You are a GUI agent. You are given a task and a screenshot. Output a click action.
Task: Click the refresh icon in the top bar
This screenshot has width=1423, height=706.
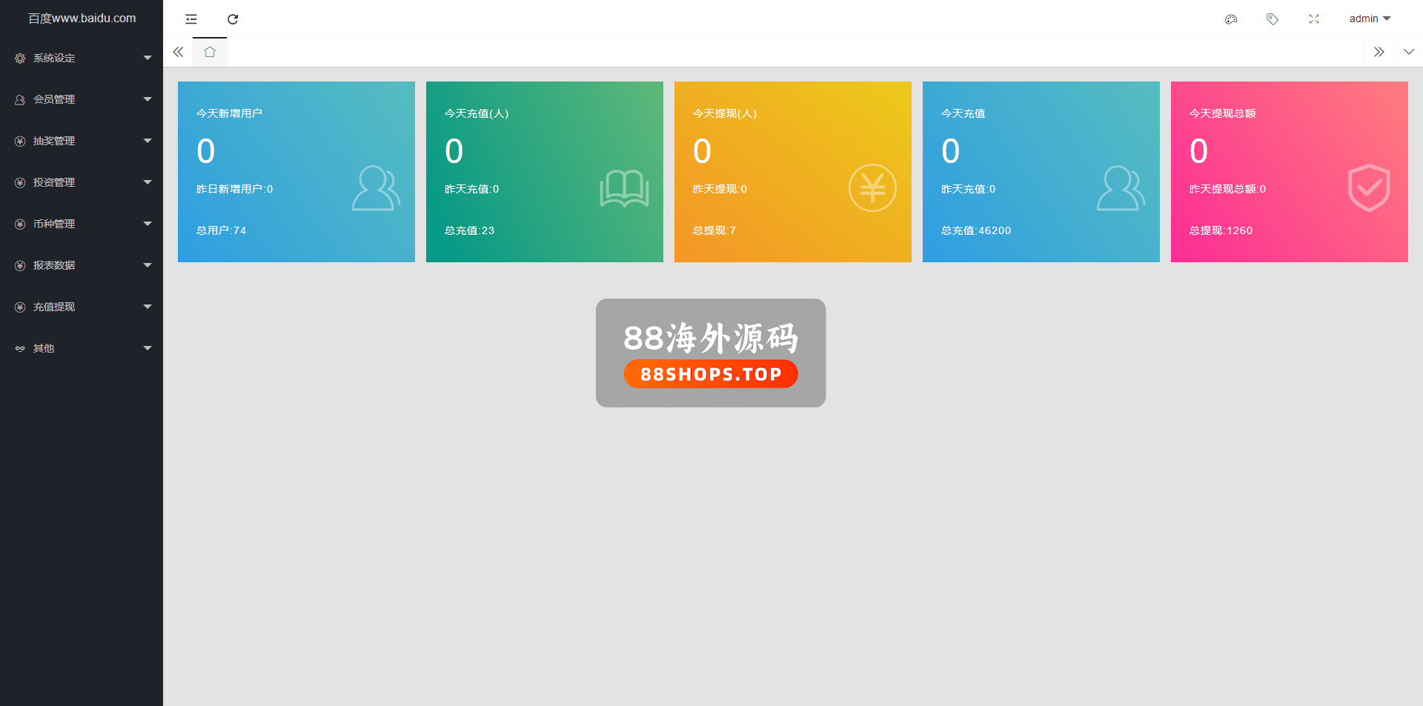[233, 19]
